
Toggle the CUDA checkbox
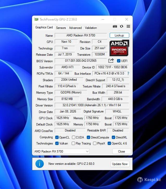point(74,137)
